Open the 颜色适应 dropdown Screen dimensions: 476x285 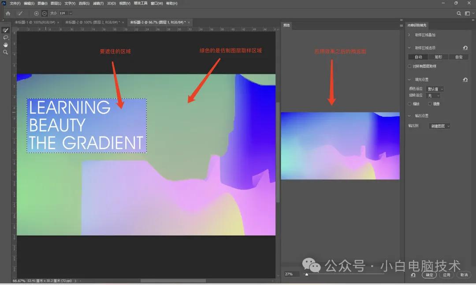coord(435,89)
